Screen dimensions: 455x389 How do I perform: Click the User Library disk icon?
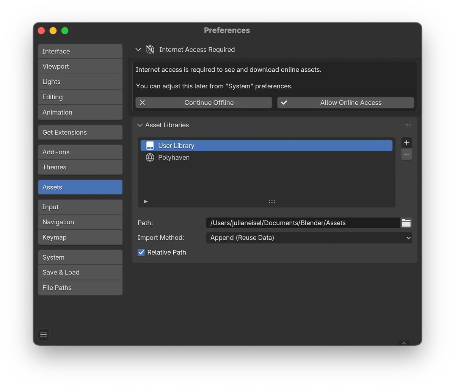tap(150, 146)
